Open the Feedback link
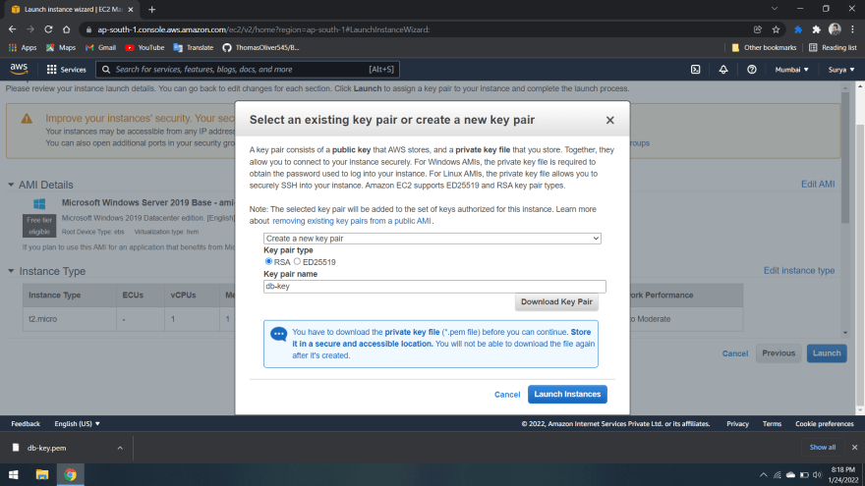Viewport: 865px width, 486px height. tap(26, 424)
